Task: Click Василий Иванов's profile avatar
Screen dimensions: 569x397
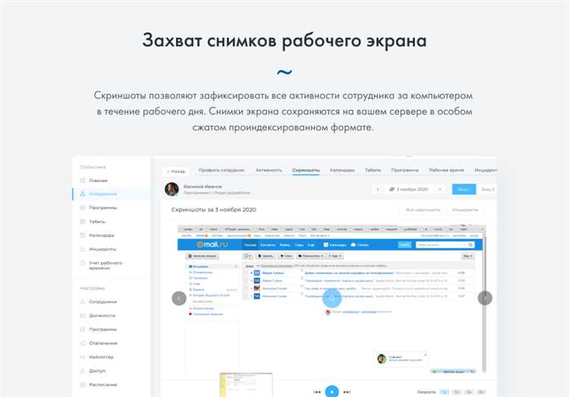Action: 171,189
